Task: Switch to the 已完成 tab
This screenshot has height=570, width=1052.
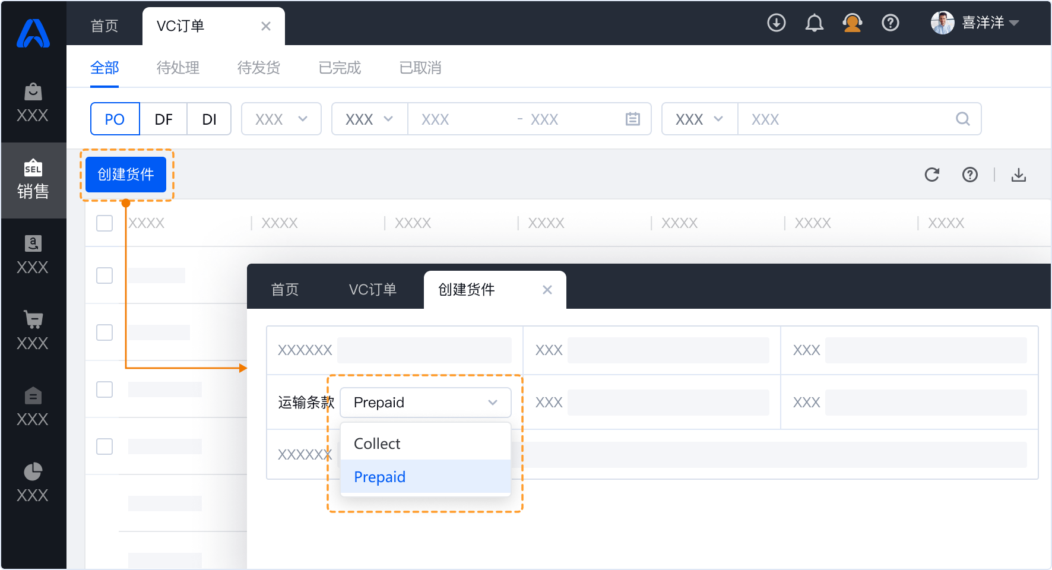Action: tap(339, 68)
